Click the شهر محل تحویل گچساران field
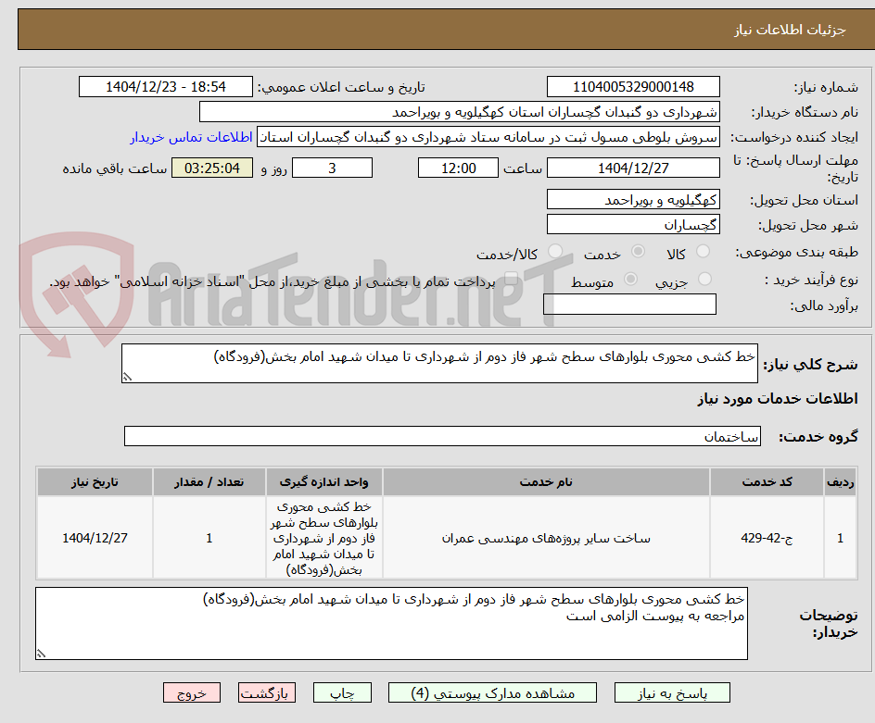 pos(633,225)
